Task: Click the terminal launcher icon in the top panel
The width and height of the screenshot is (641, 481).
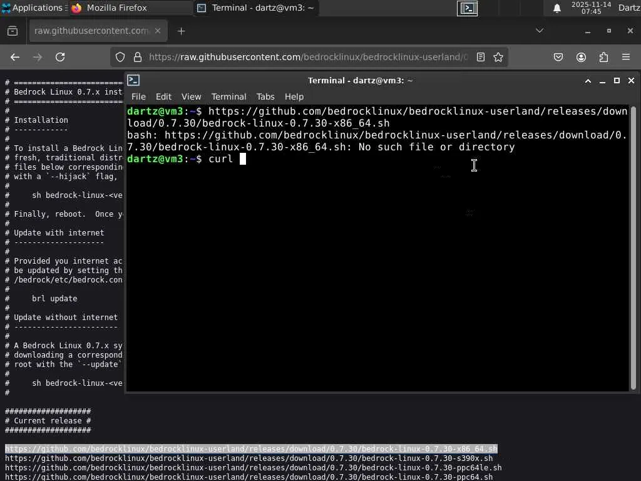Action: [x=467, y=8]
